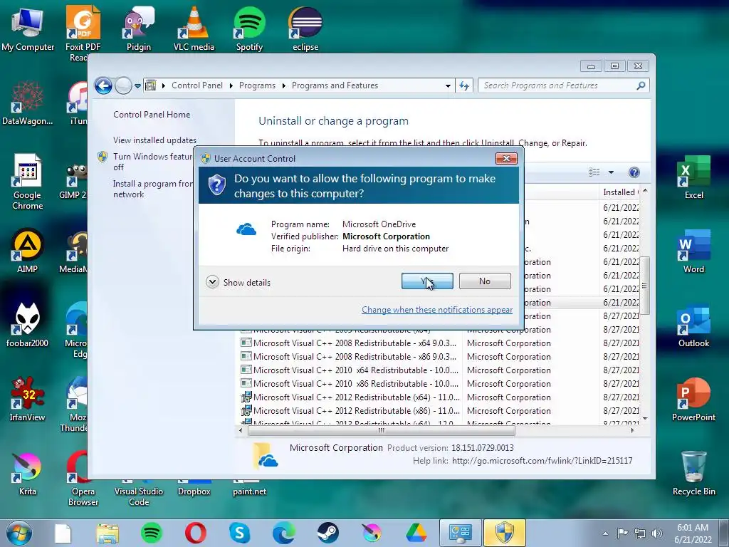Open Spotify from the taskbar
Viewport: 729px width, 547px height.
click(x=151, y=533)
